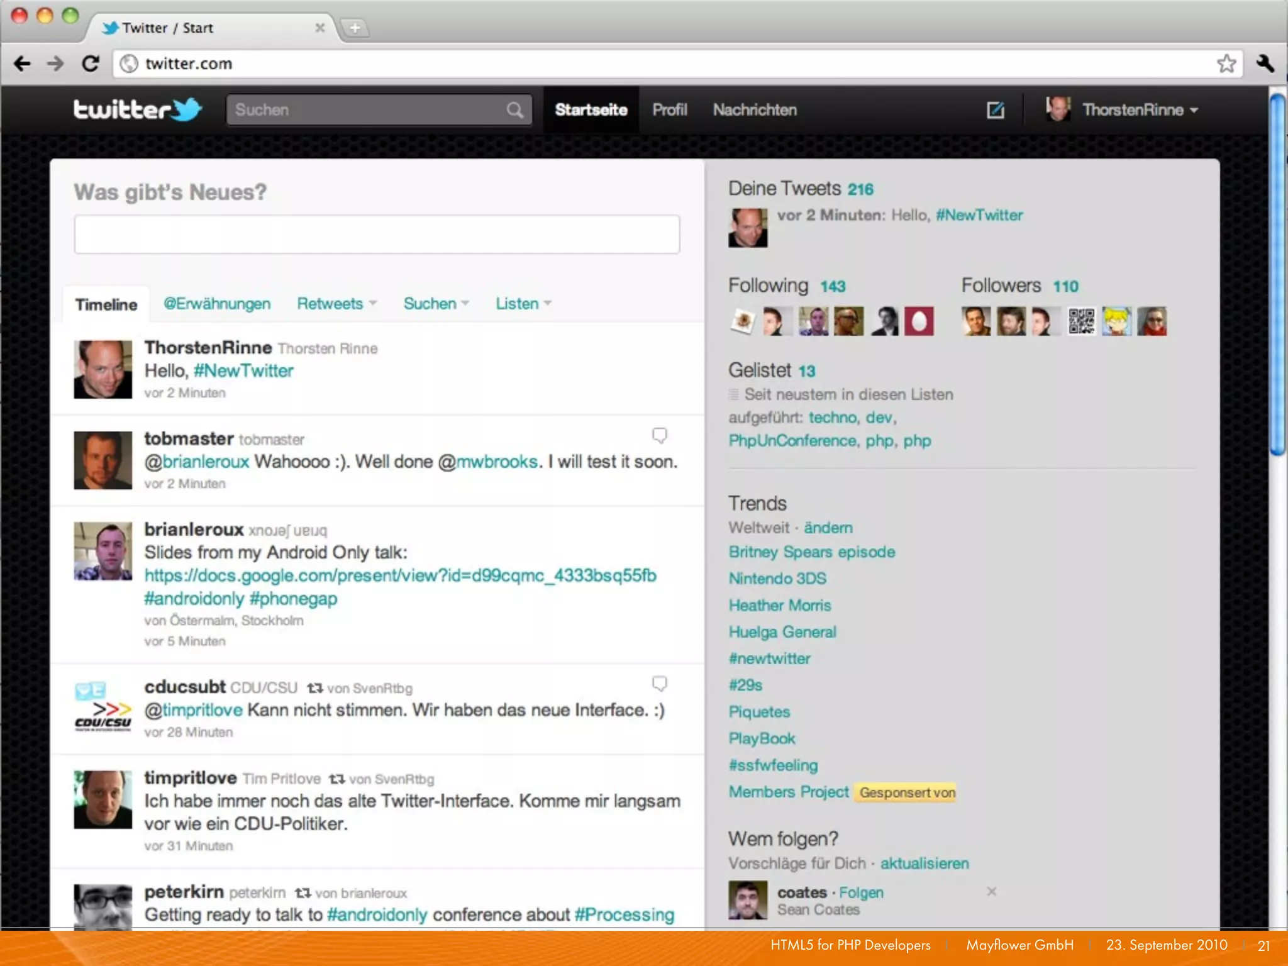1288x966 pixels.
Task: Click the Suchen search field
Action: click(x=379, y=110)
